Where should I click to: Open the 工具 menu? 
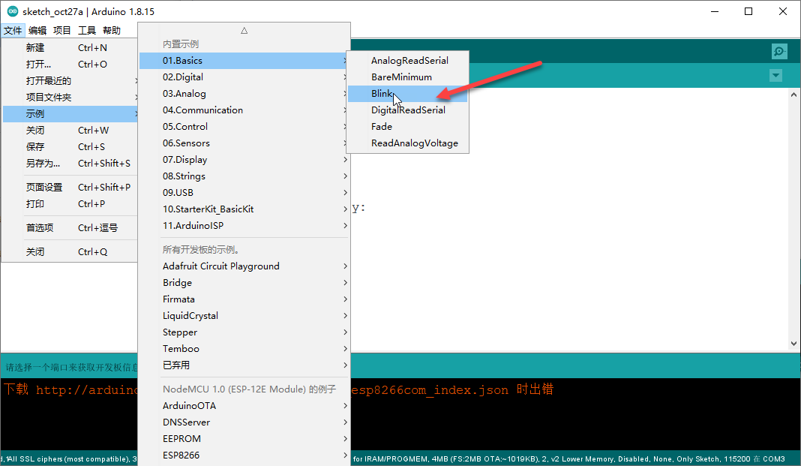click(x=86, y=30)
